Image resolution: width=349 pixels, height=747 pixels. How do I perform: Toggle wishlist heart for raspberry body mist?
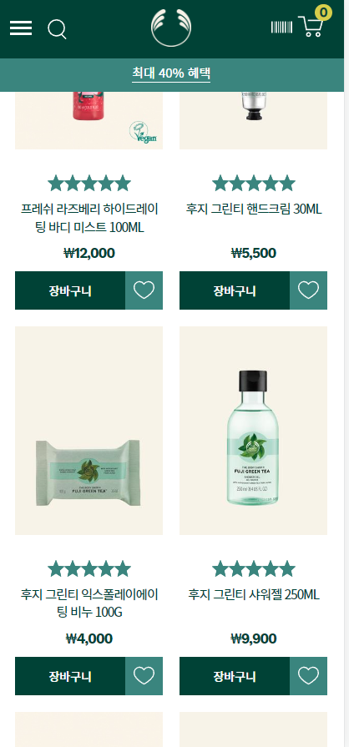coord(144,290)
